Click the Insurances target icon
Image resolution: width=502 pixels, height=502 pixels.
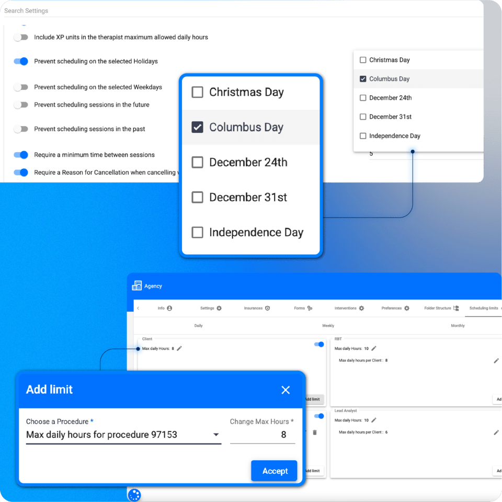tap(267, 309)
